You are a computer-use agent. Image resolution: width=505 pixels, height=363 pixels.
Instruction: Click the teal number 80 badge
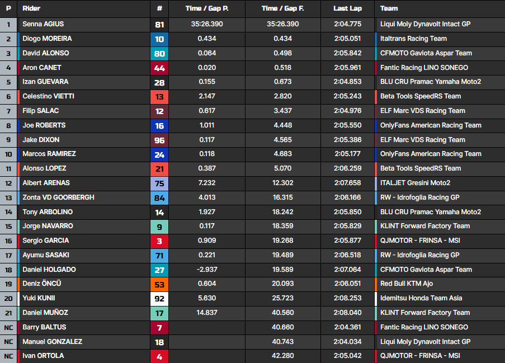[159, 54]
